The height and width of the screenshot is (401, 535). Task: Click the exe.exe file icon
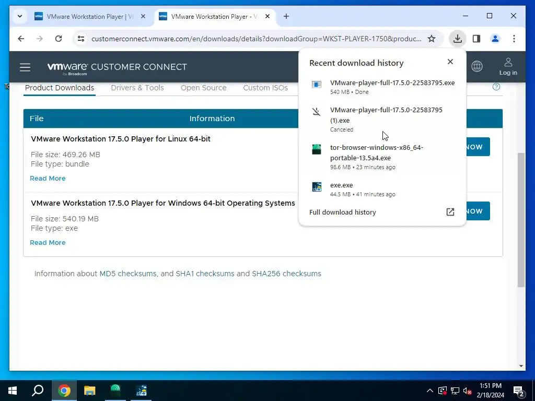(317, 187)
